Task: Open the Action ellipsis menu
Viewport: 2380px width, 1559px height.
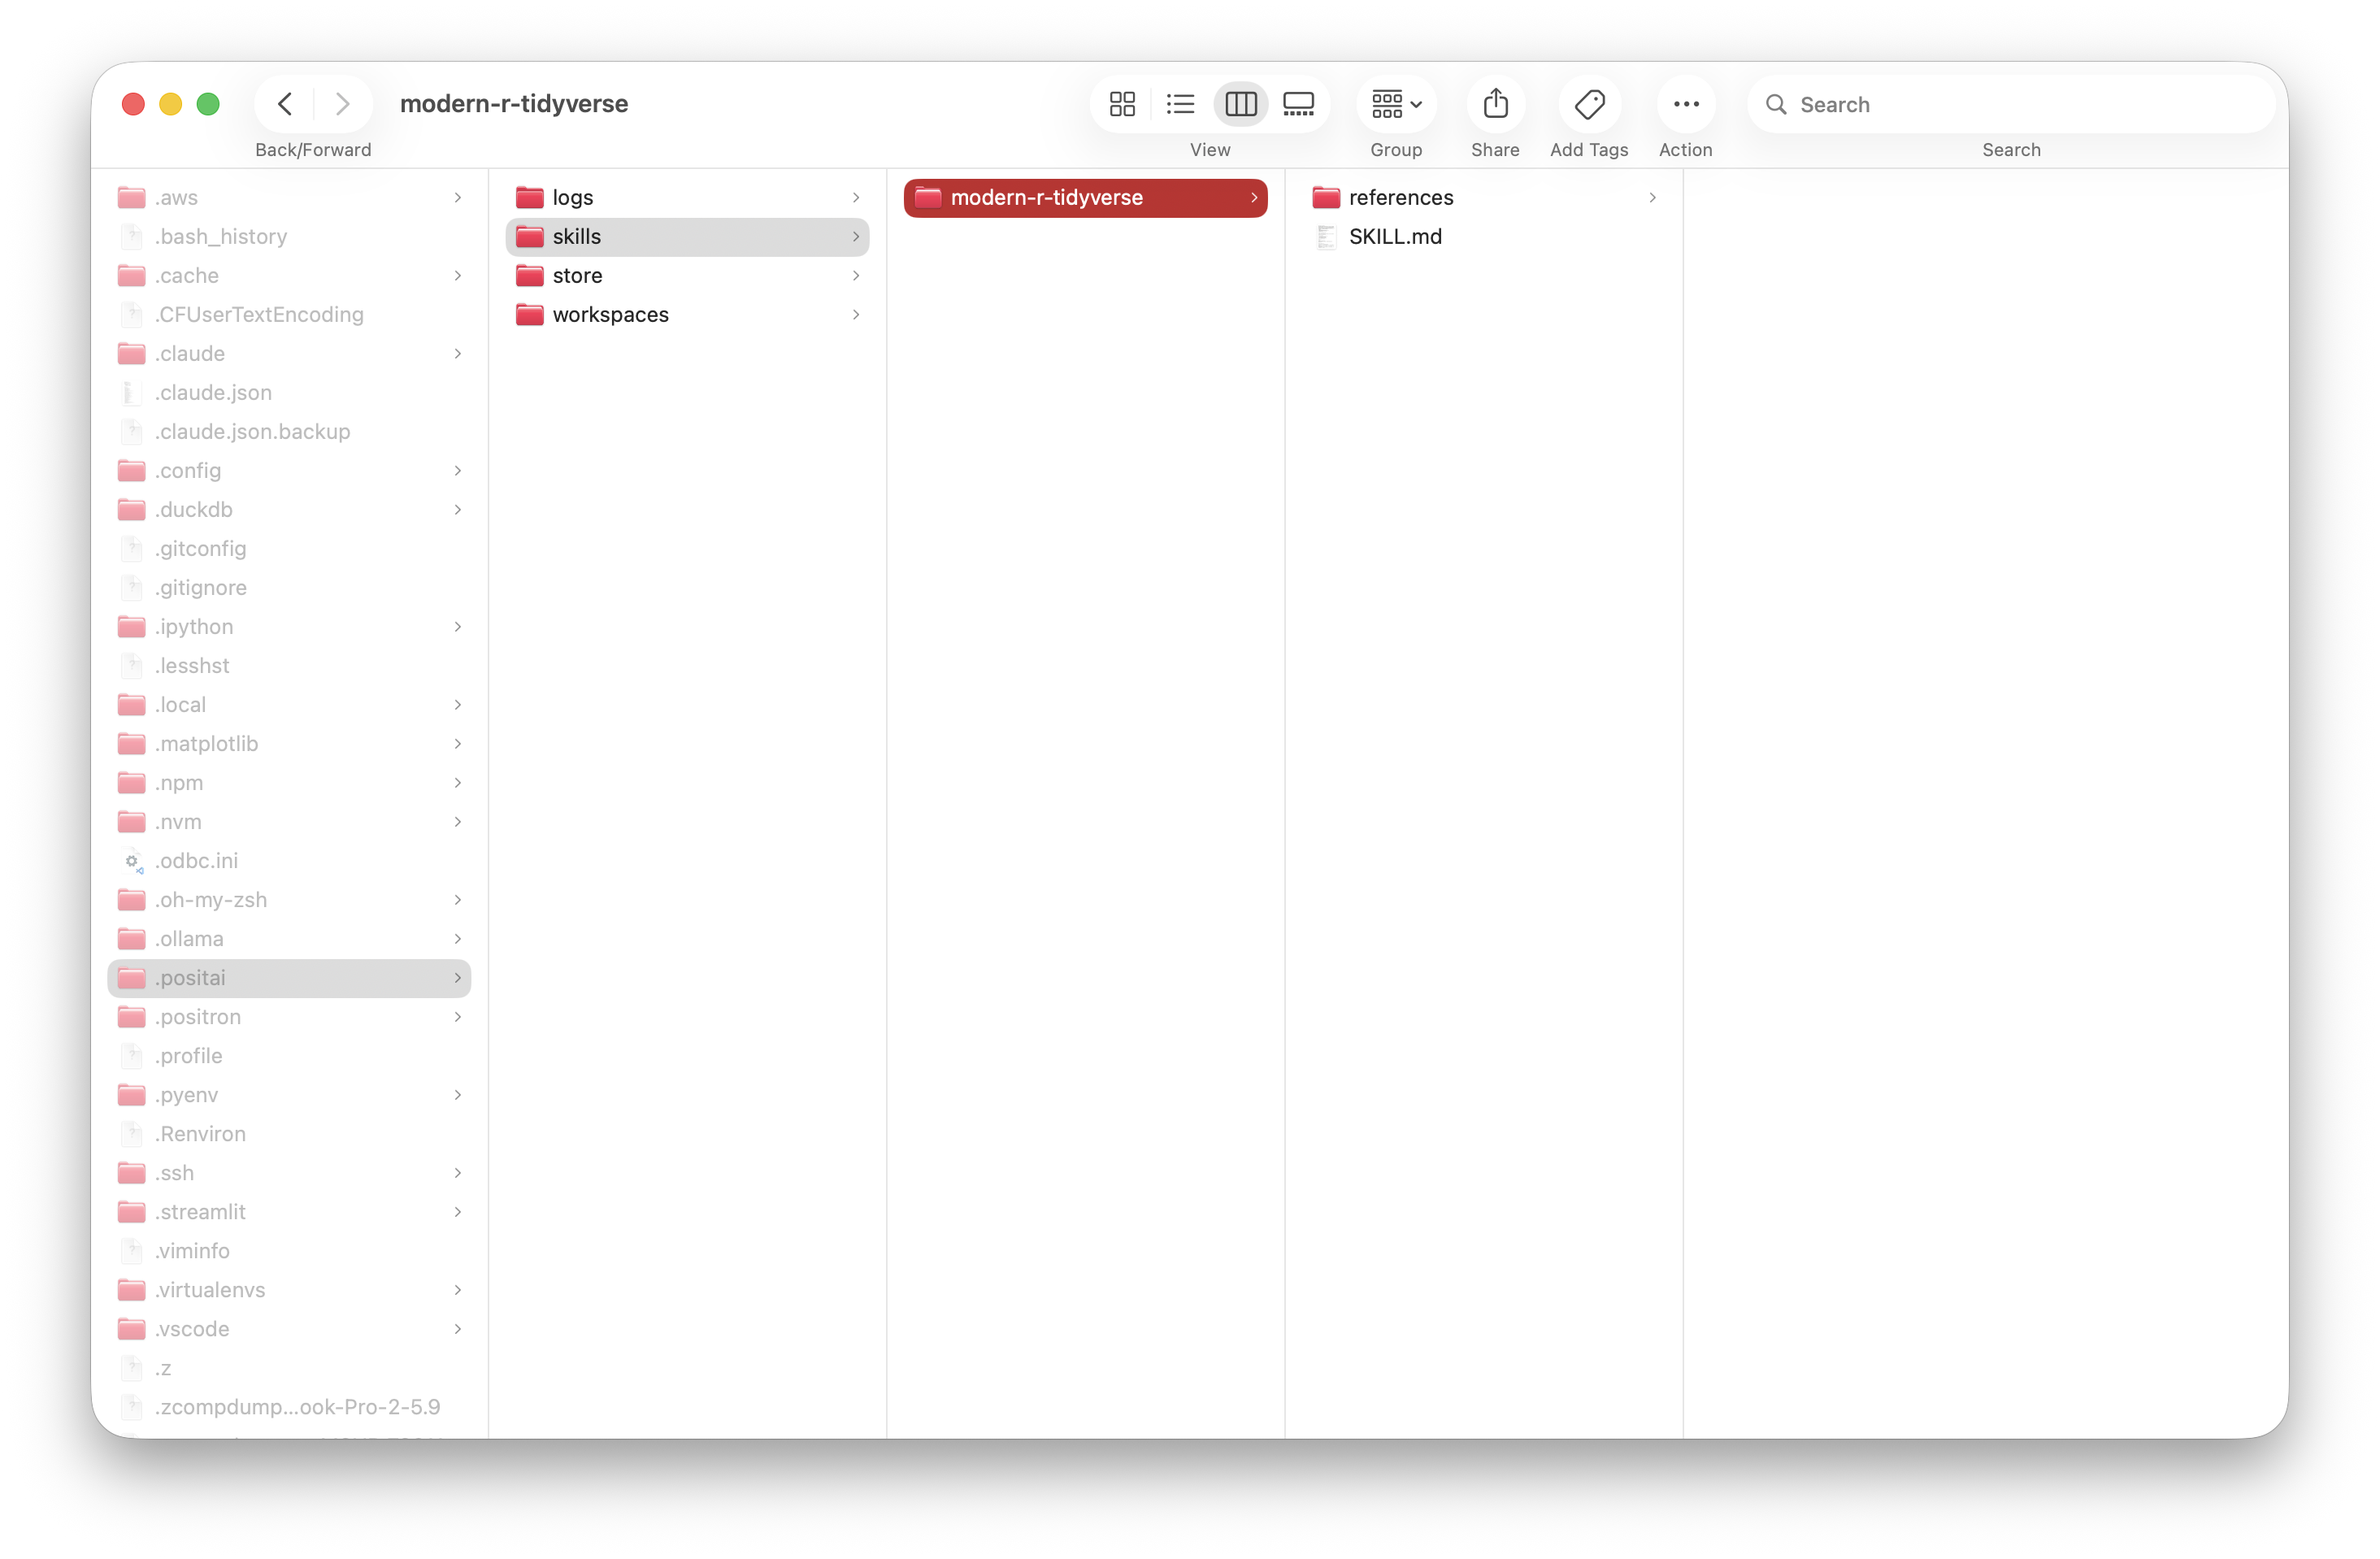Action: pos(1686,104)
